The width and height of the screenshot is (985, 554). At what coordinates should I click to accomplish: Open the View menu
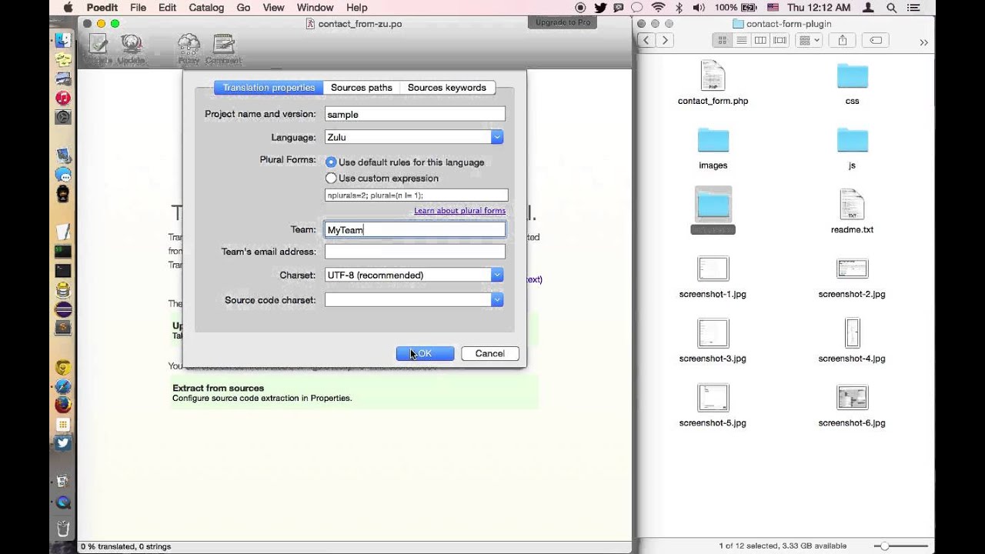coord(273,8)
